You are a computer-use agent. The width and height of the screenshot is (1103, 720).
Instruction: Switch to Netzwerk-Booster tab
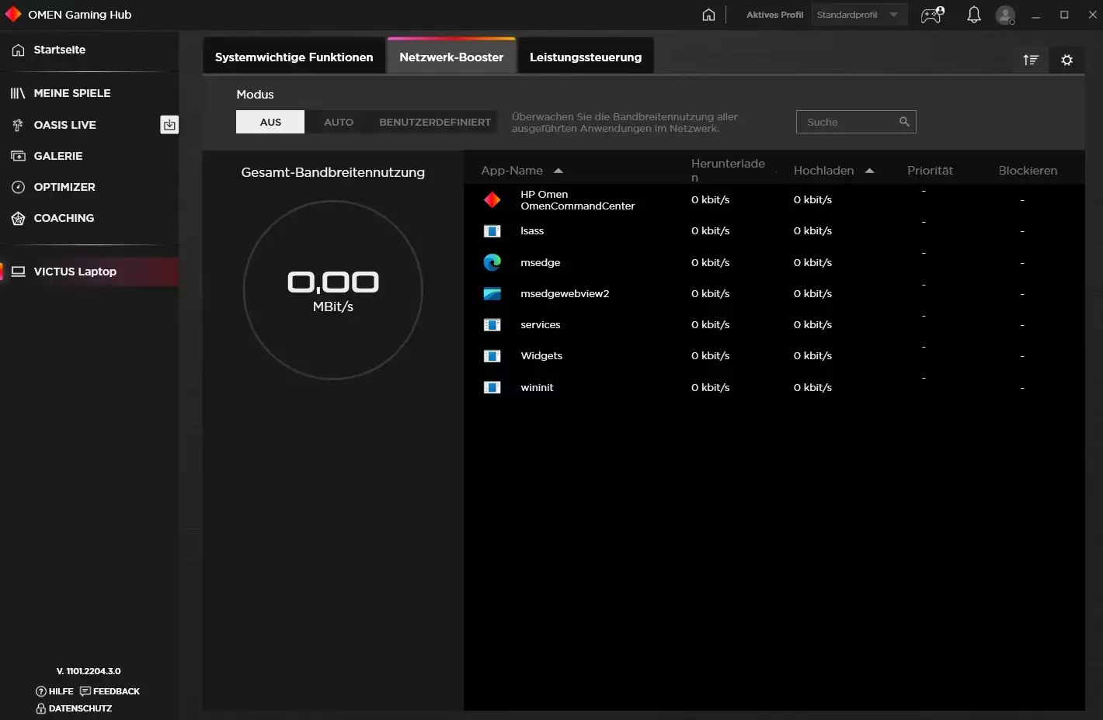(x=451, y=57)
